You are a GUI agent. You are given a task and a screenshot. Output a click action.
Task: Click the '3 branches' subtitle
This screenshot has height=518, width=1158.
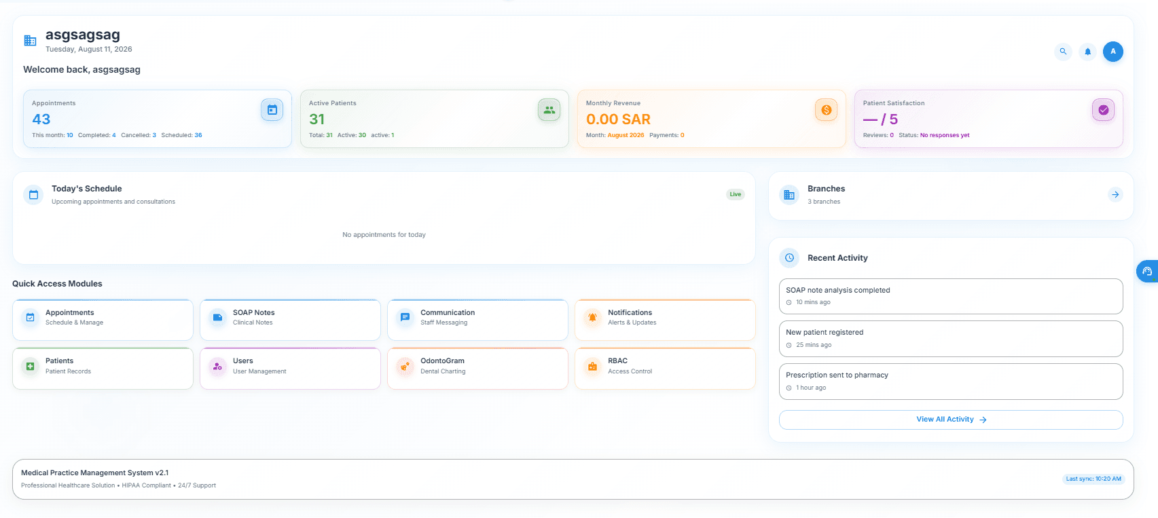pyautogui.click(x=824, y=202)
